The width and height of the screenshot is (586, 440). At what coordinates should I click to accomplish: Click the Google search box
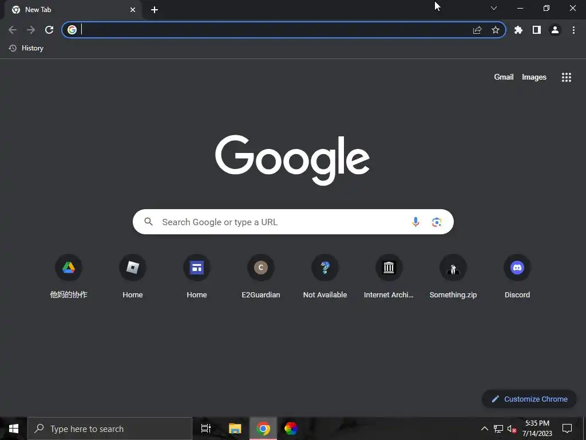293,222
